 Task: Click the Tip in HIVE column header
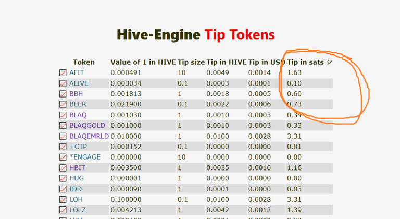pyautogui.click(x=226, y=62)
